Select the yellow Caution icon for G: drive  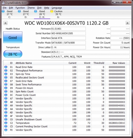click(x=52, y=11)
